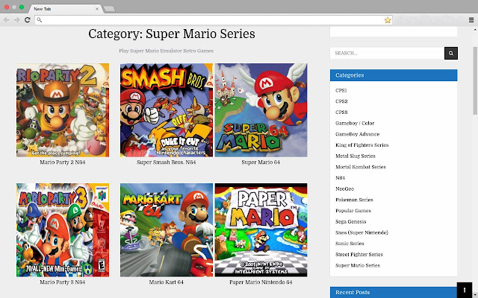Image resolution: width=478 pixels, height=298 pixels.
Task: Click the browser back arrow
Action: point(7,20)
